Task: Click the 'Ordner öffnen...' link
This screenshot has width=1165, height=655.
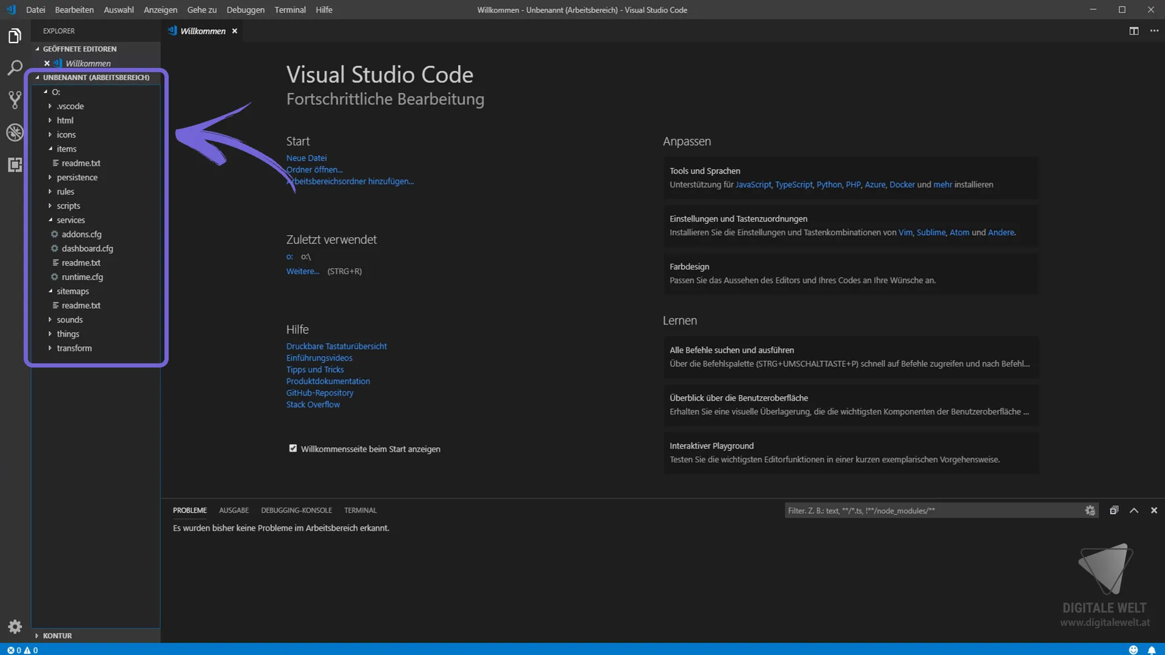Action: point(314,170)
